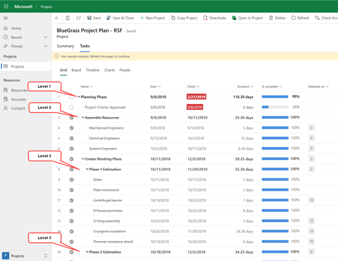Collapse the Phase 2 Estimation group

coord(87,252)
